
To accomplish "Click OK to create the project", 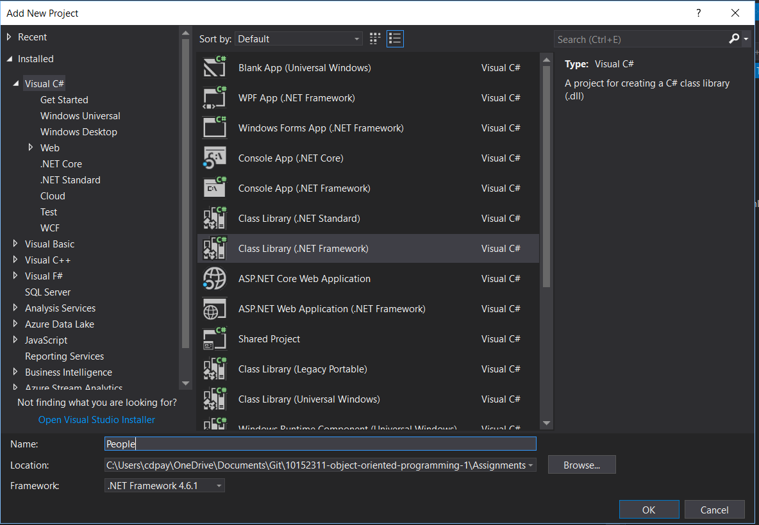I will (x=649, y=510).
